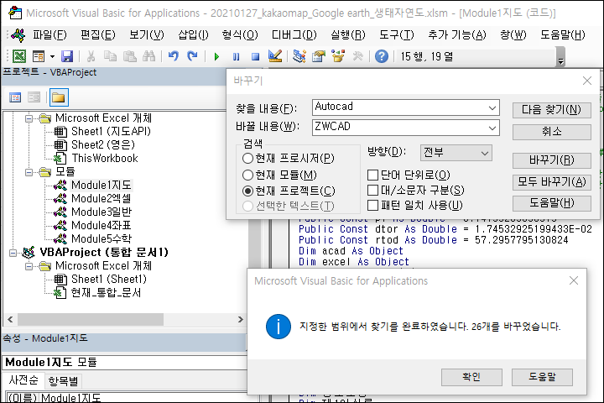Screen dimensions: 604x403
Task: Click the Reset stop icon
Action: (x=255, y=57)
